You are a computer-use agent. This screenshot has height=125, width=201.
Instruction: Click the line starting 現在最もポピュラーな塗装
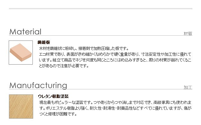coord(115,103)
